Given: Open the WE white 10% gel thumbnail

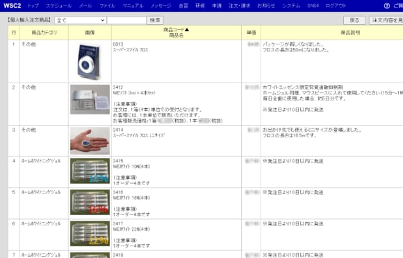Looking at the screenshot, I should coord(90,171).
